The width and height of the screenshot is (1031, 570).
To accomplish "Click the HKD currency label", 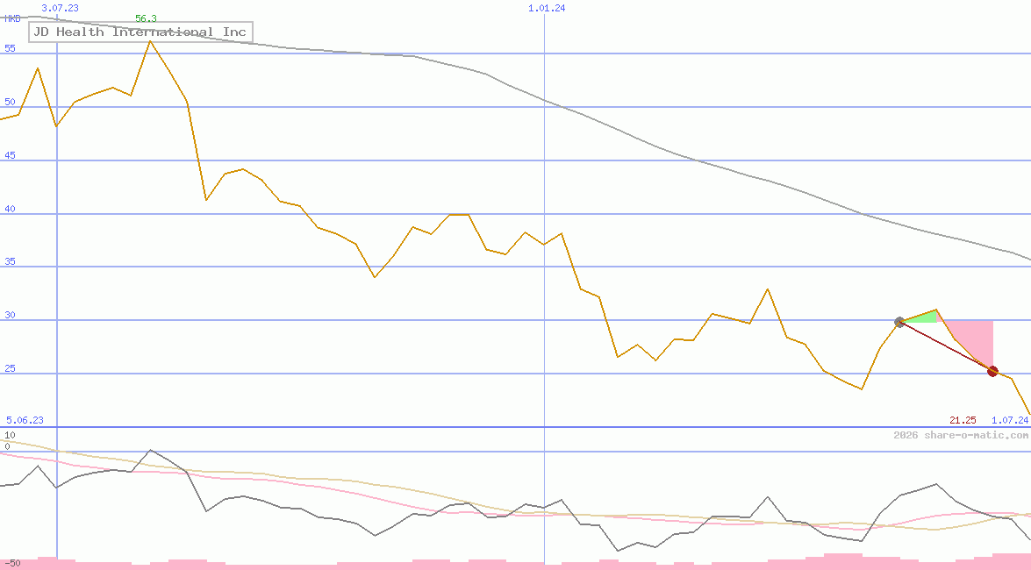I will [12, 18].
